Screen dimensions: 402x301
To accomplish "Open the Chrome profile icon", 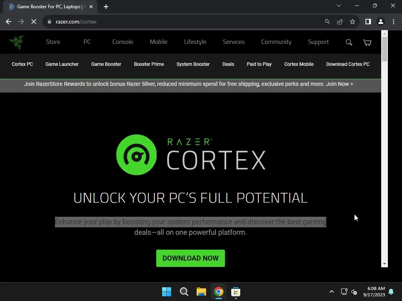I will (x=381, y=22).
